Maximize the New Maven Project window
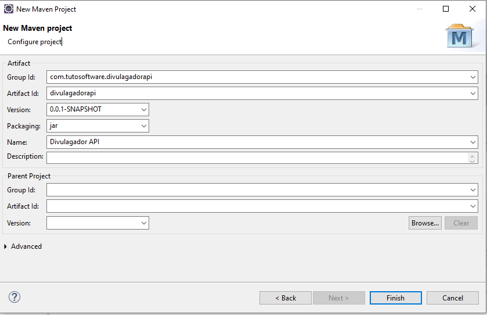This screenshot has height=315, width=487. click(446, 9)
